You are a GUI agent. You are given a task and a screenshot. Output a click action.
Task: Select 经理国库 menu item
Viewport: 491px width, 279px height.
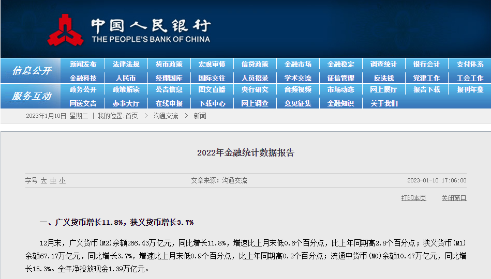tap(169, 78)
